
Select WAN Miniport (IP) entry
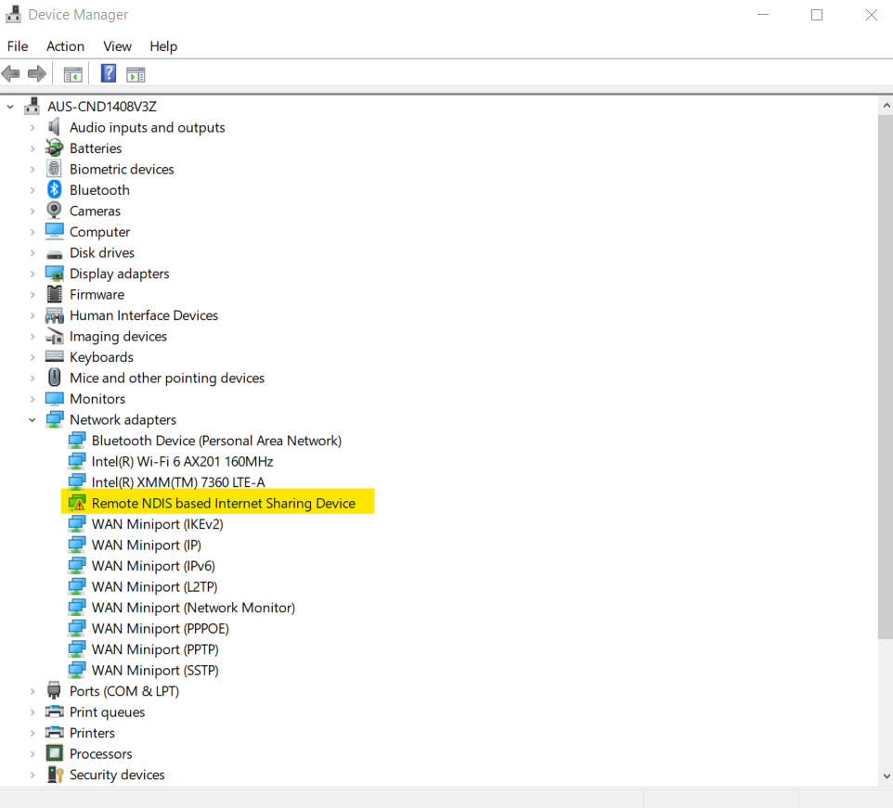[x=147, y=545]
